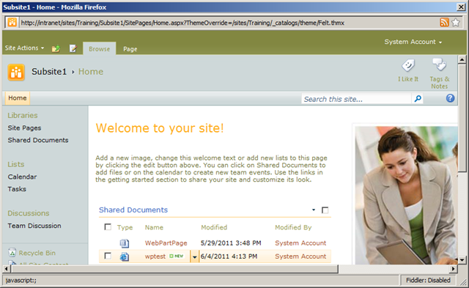
Task: Click the 6/4/2011 4:13 PM modified date
Action: pos(229,256)
